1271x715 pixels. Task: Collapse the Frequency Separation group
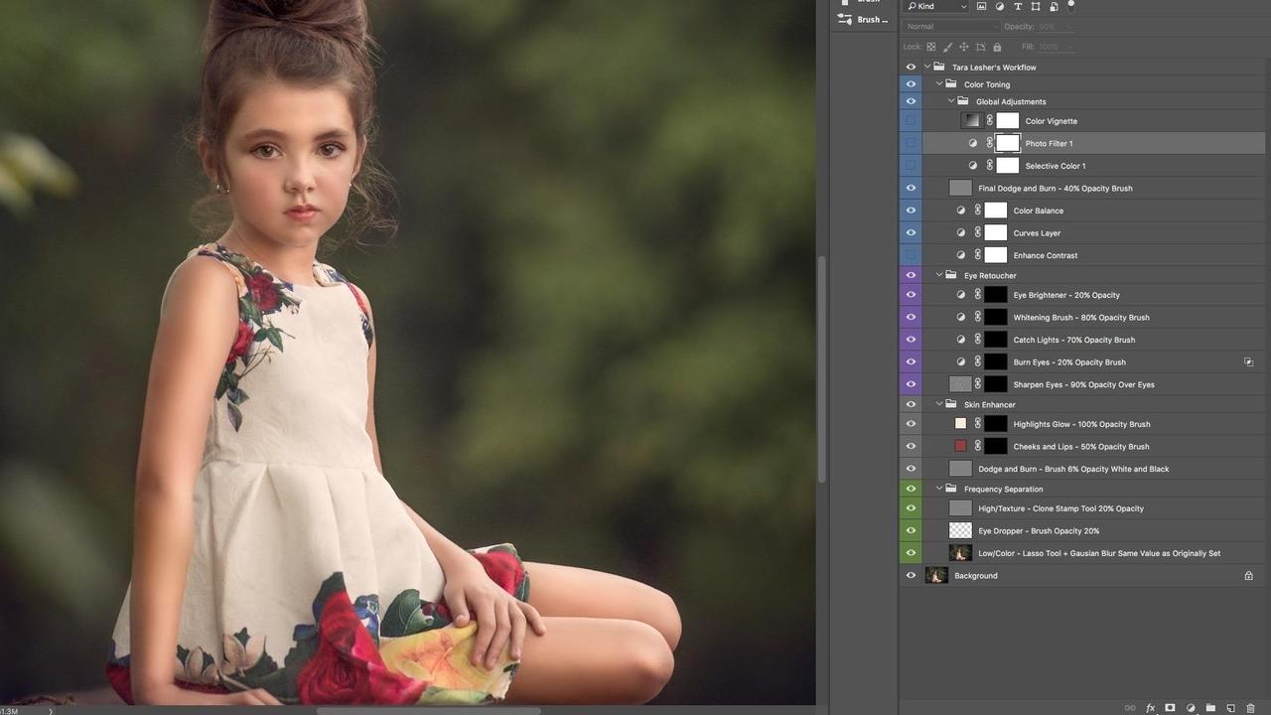click(939, 489)
